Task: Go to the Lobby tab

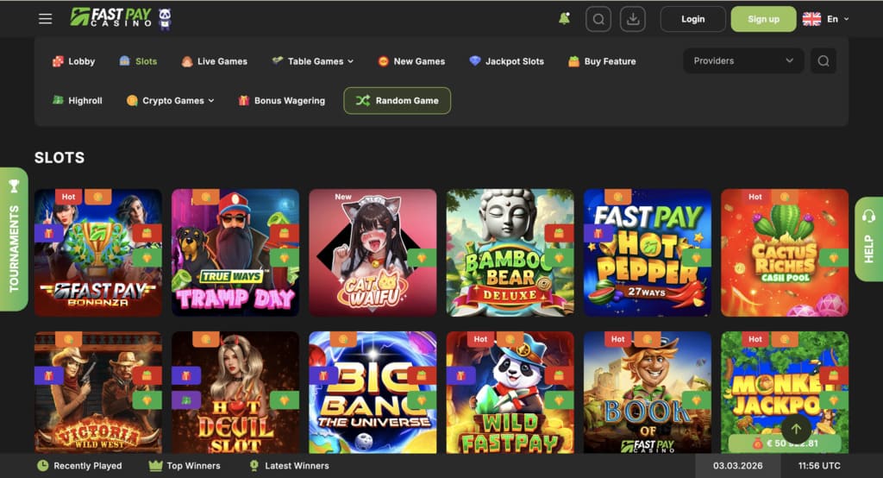Action: tap(74, 61)
